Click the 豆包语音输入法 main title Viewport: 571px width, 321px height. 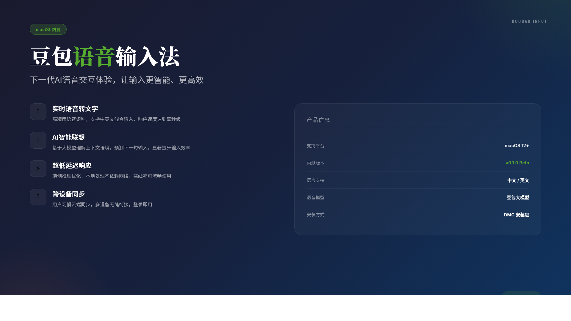105,56
